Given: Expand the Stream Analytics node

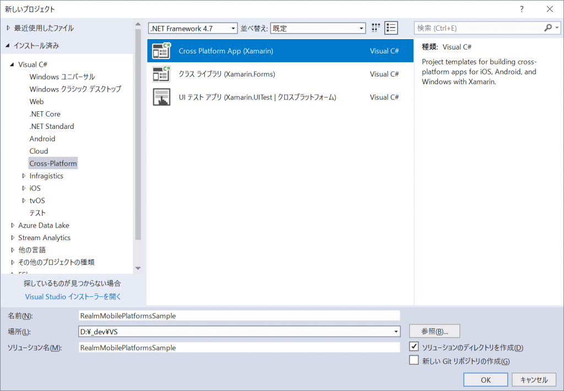Looking at the screenshot, I should [13, 237].
